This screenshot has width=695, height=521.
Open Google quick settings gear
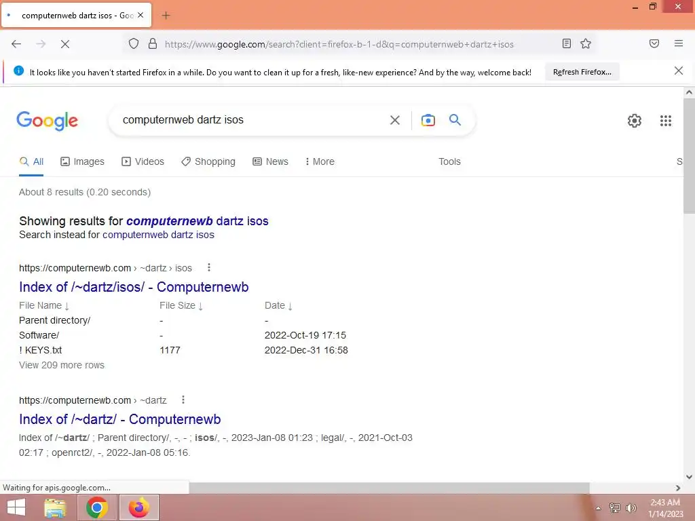(635, 121)
